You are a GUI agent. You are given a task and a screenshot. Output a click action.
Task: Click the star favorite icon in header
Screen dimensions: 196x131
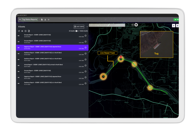pos(49,19)
